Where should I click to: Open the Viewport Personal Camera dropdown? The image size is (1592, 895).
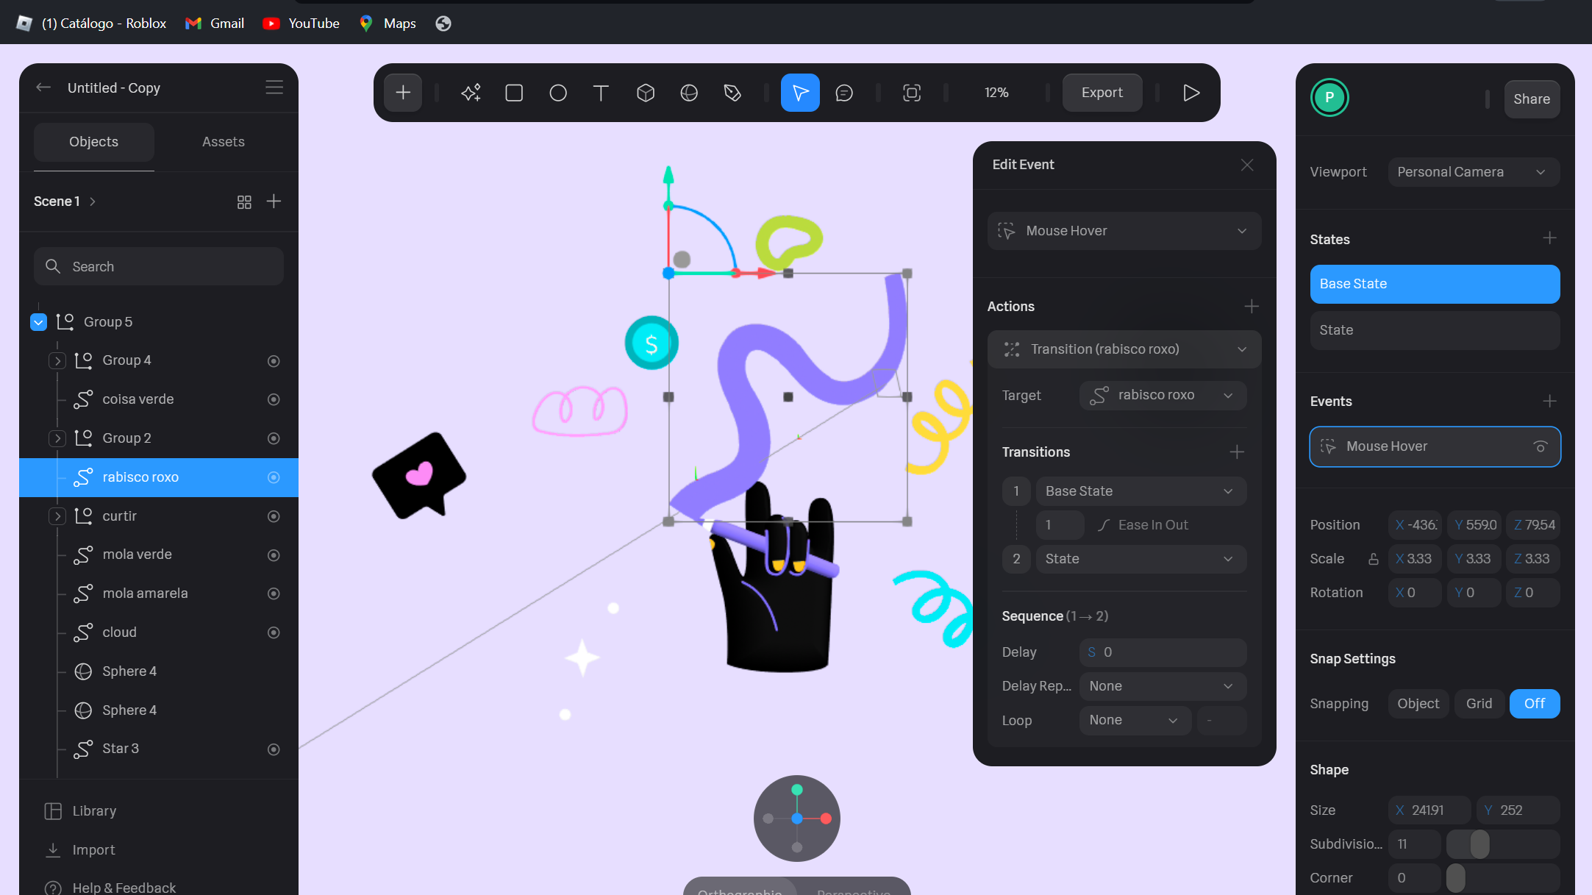tap(1474, 172)
